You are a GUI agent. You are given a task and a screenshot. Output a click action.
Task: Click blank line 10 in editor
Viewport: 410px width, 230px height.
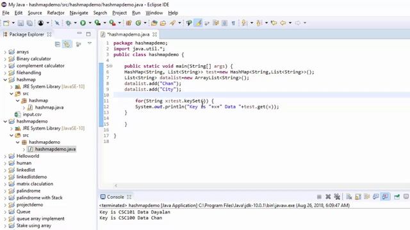pyautogui.click(x=261, y=95)
